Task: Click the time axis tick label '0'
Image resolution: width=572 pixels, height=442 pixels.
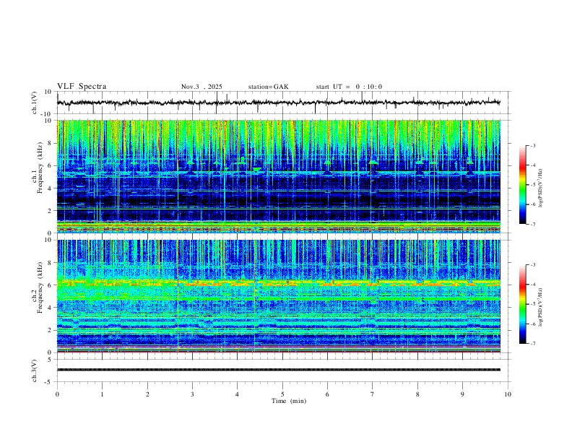Action: pyautogui.click(x=57, y=394)
